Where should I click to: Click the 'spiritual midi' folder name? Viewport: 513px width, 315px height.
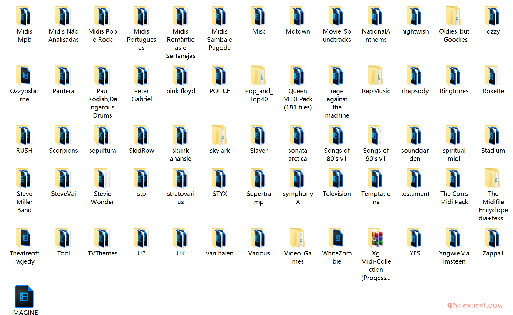[454, 154]
